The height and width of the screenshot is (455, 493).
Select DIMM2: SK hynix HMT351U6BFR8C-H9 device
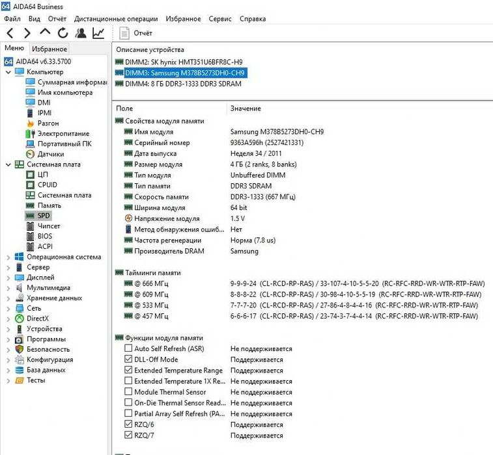pos(184,62)
